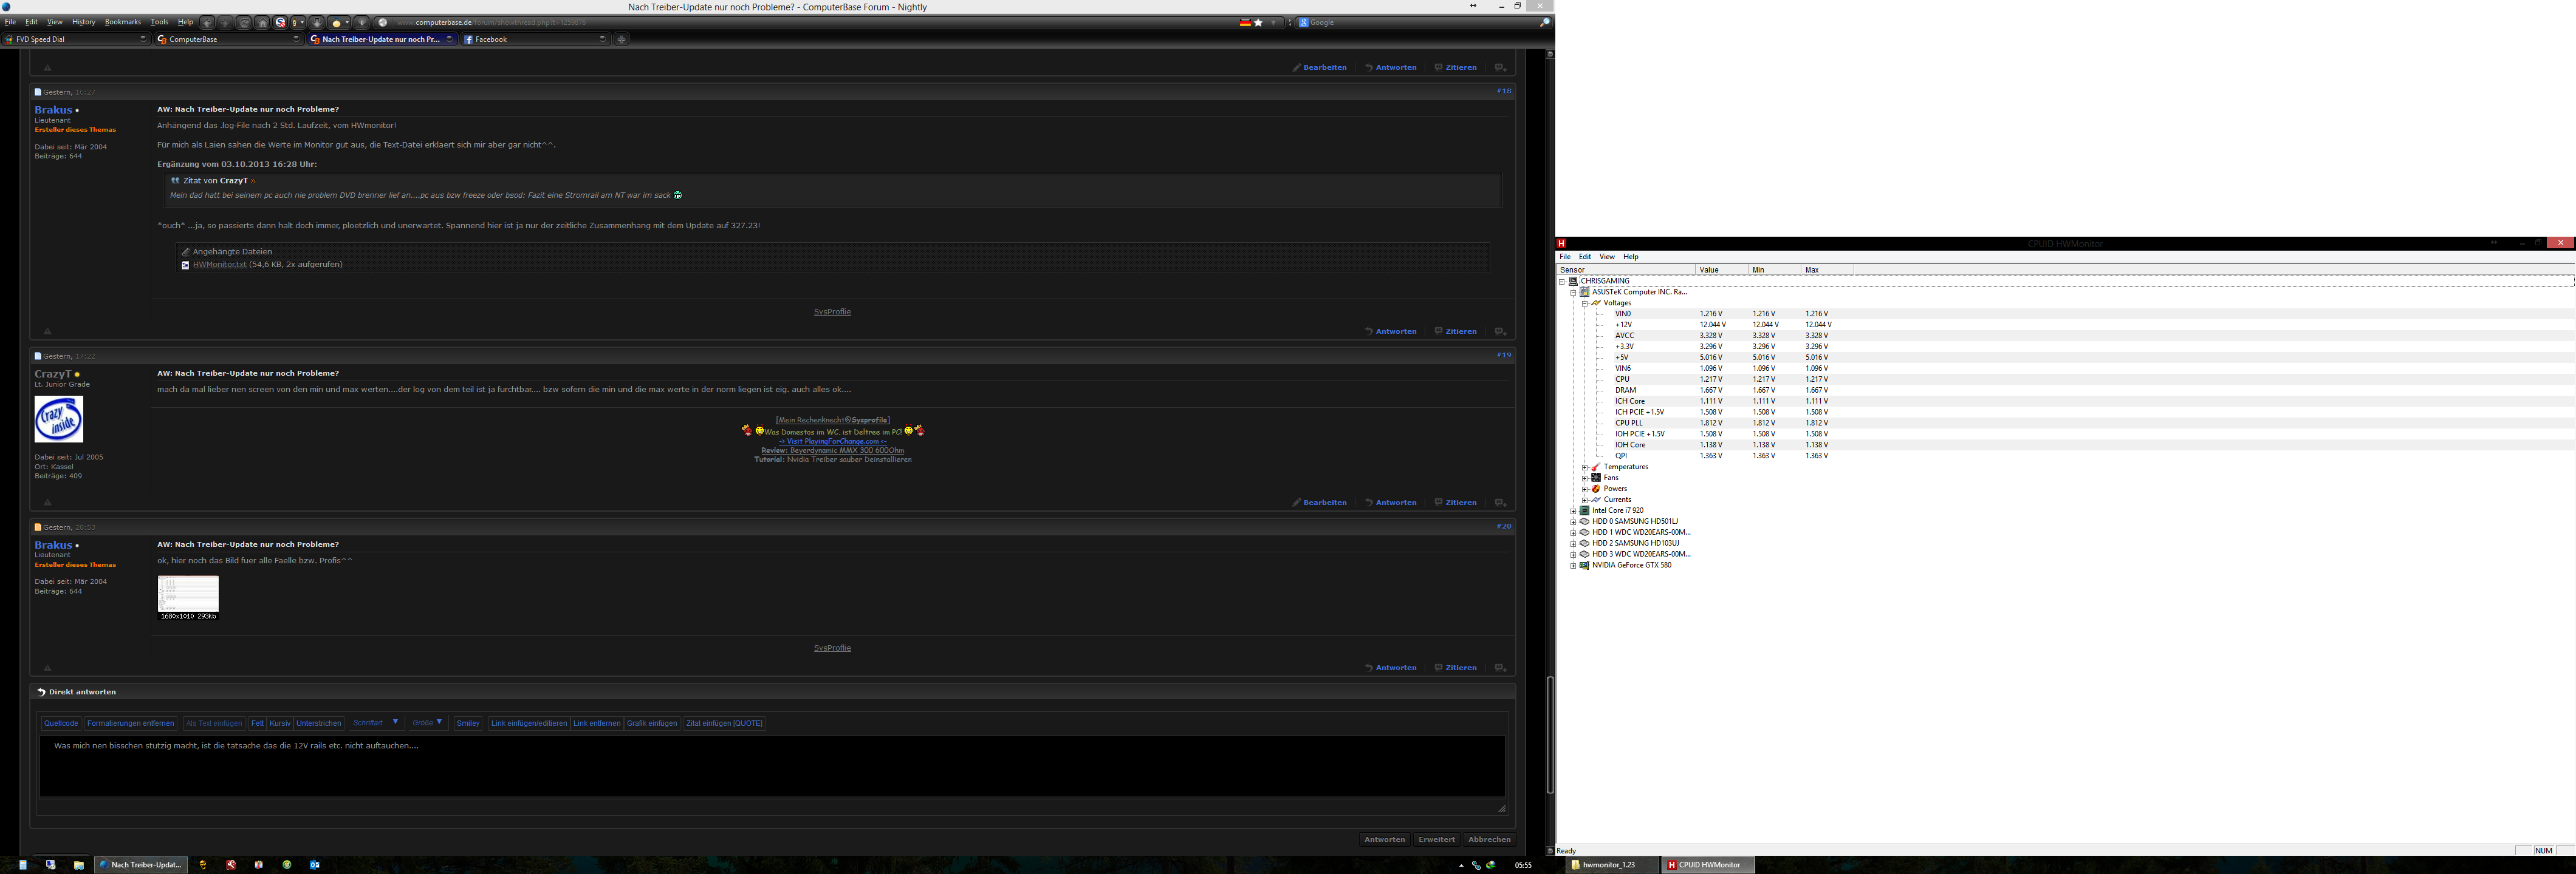Click the browser Home toolbar icon

262,22
